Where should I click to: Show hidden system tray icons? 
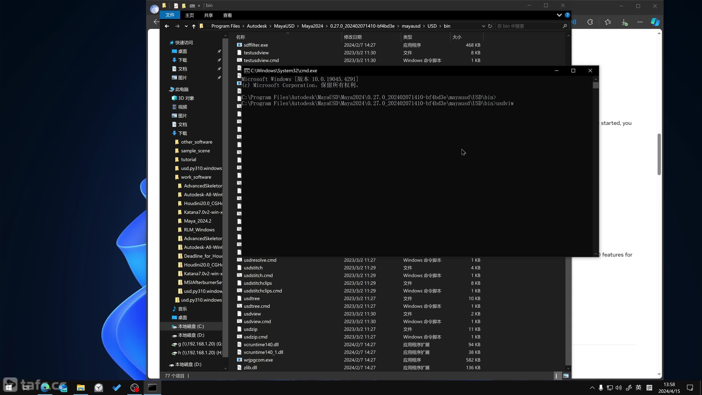(592, 388)
